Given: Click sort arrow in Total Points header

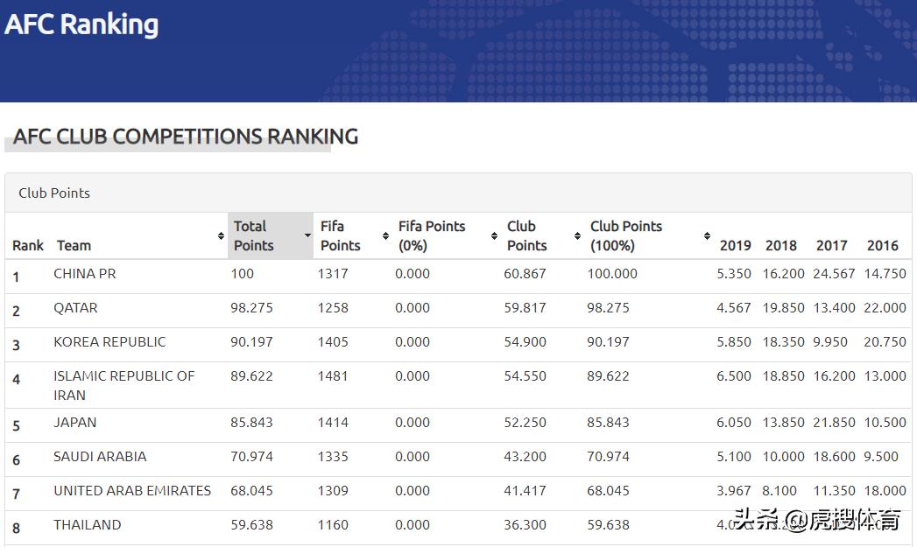Looking at the screenshot, I should [307, 236].
